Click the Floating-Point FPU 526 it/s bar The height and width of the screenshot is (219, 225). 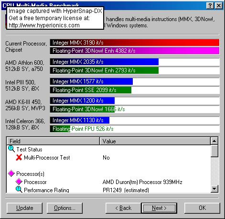[x=60, y=129]
